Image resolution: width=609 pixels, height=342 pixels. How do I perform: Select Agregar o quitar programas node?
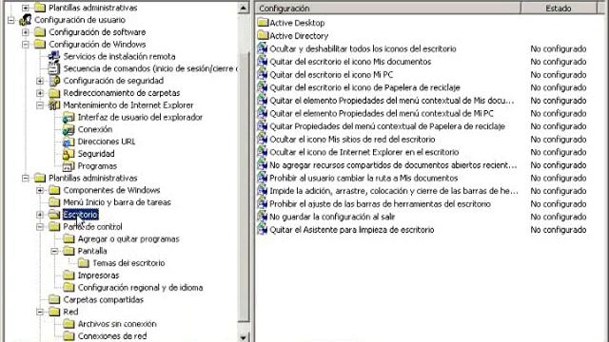point(128,238)
